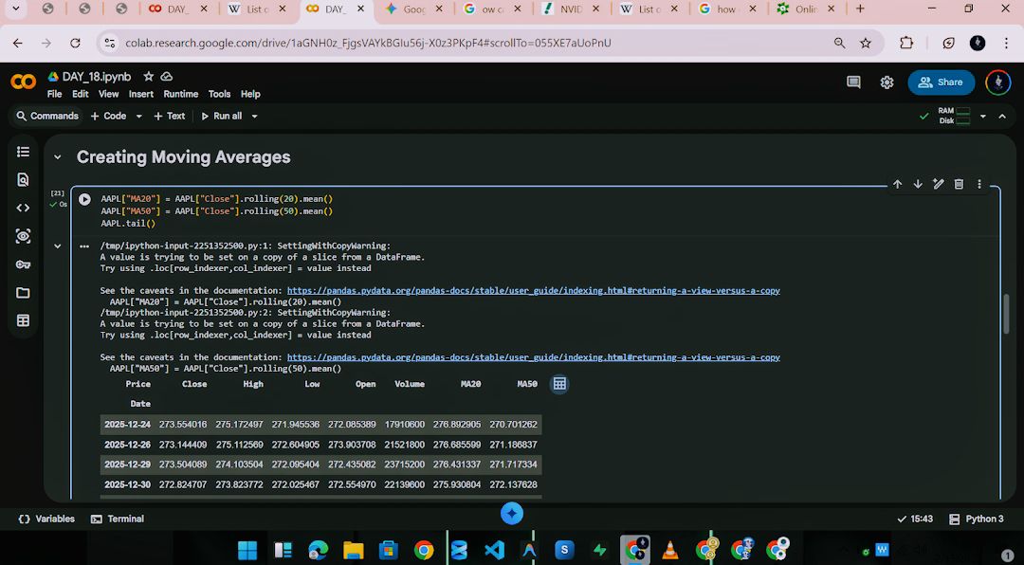Open pandas docs link above MA20 echo line
This screenshot has width=1024, height=565.
[534, 291]
